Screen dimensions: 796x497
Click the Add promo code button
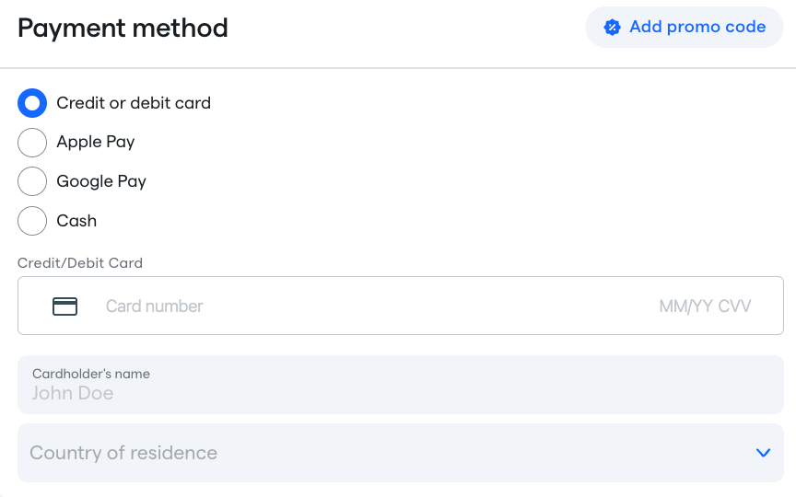684,28
